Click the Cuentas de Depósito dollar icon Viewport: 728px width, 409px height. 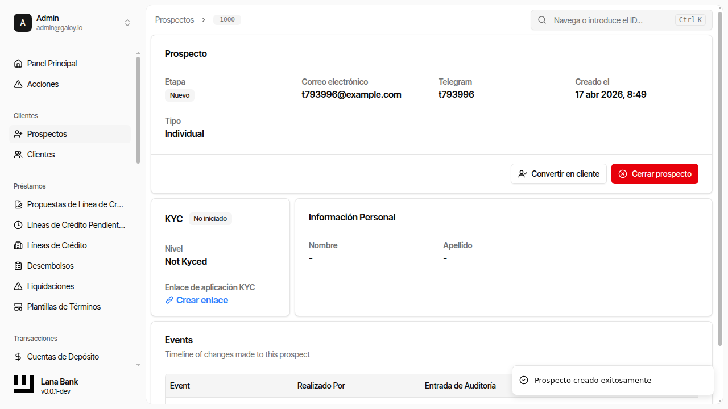(x=18, y=357)
